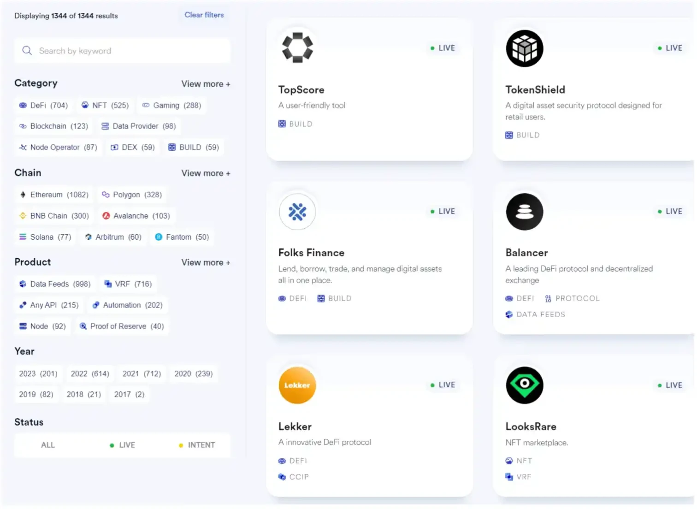The height and width of the screenshot is (509, 697).
Task: Click the blue Fantom icon
Action: (x=159, y=237)
